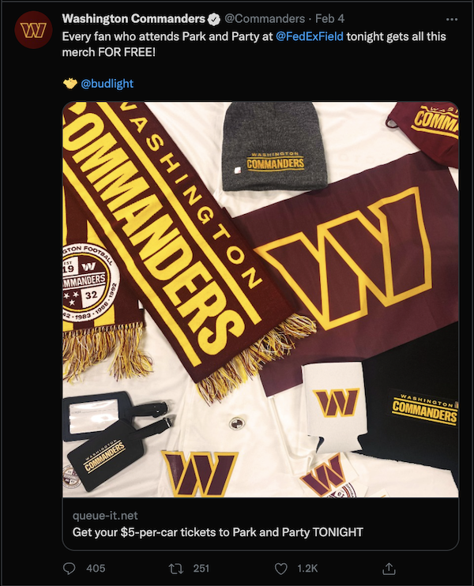Image resolution: width=474 pixels, height=586 pixels.
Task: Click the tweet text about free merch
Action: pos(254,44)
